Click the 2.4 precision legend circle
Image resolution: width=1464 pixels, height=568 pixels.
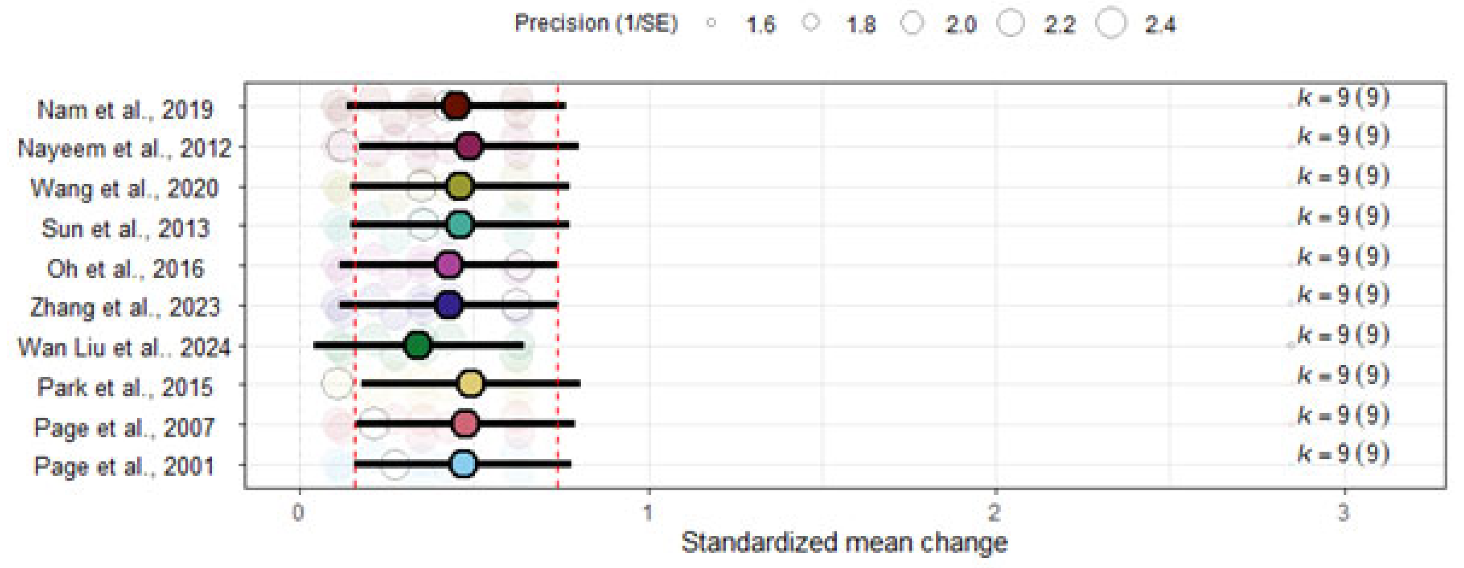coord(1111,24)
